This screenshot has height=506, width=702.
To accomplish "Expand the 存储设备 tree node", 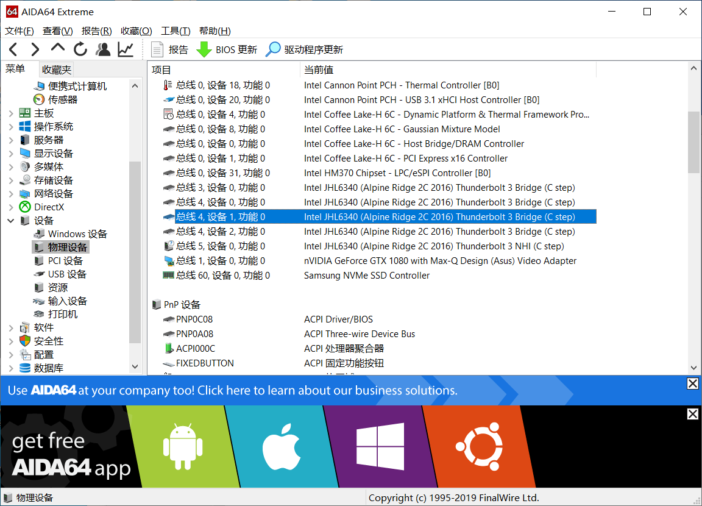I will [11, 180].
